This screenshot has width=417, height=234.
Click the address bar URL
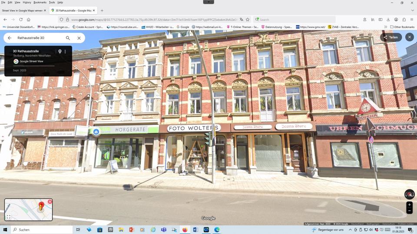[154, 19]
